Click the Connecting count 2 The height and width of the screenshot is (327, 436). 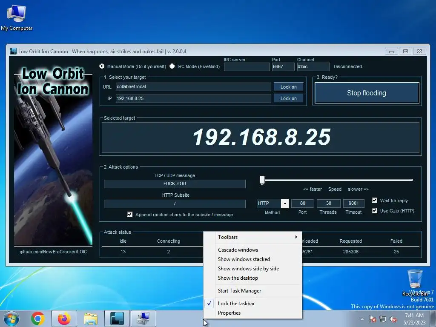pos(169,252)
